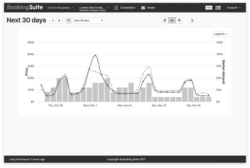250x168 pixels.
Task: Click the peak price point near Nov 1
Action: click(95, 55)
